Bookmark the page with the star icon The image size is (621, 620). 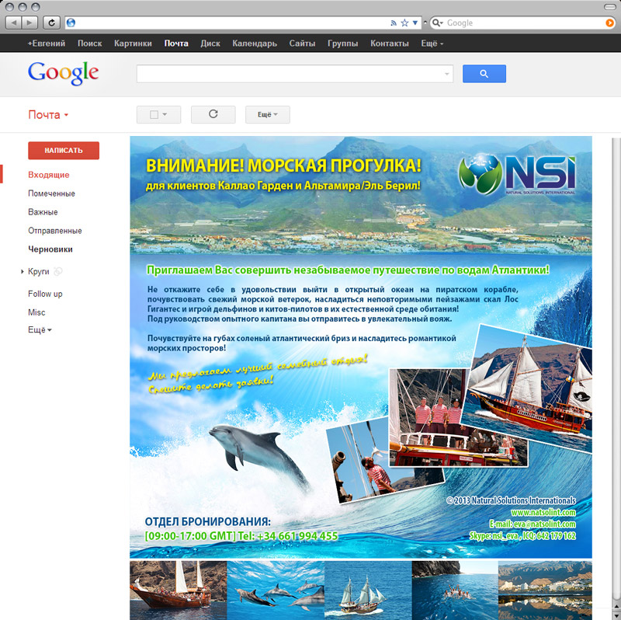(x=404, y=23)
